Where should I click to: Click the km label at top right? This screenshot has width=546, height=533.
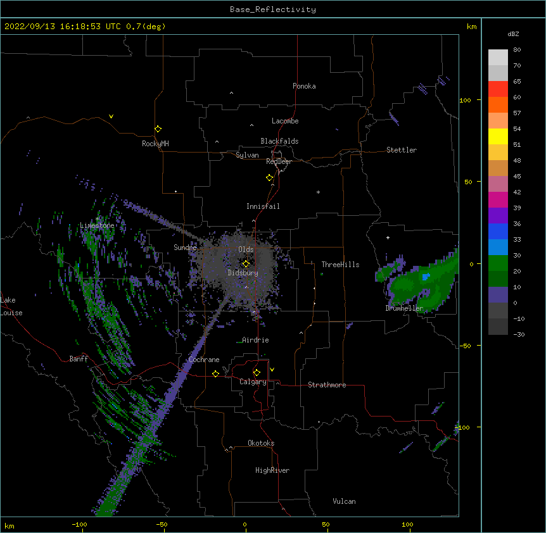471,27
